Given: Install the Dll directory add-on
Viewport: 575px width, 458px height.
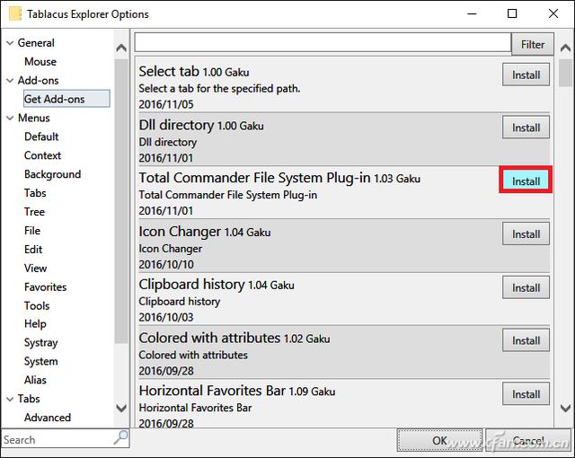Looking at the screenshot, I should (x=526, y=128).
